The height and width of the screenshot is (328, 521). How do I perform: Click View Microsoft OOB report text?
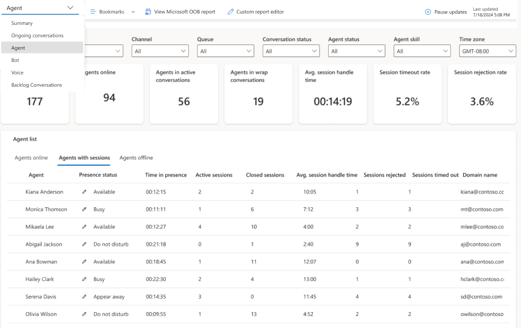185,12
